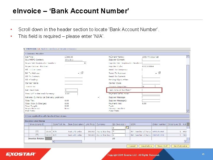Click the Bill To Contact field

74,76
